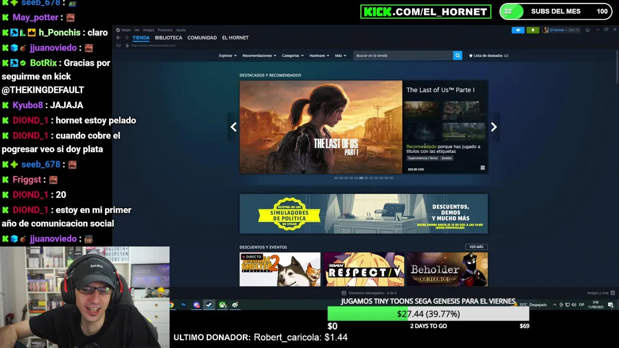Open Chrome from the taskbar
The image size is (619, 348).
[x=171, y=305]
